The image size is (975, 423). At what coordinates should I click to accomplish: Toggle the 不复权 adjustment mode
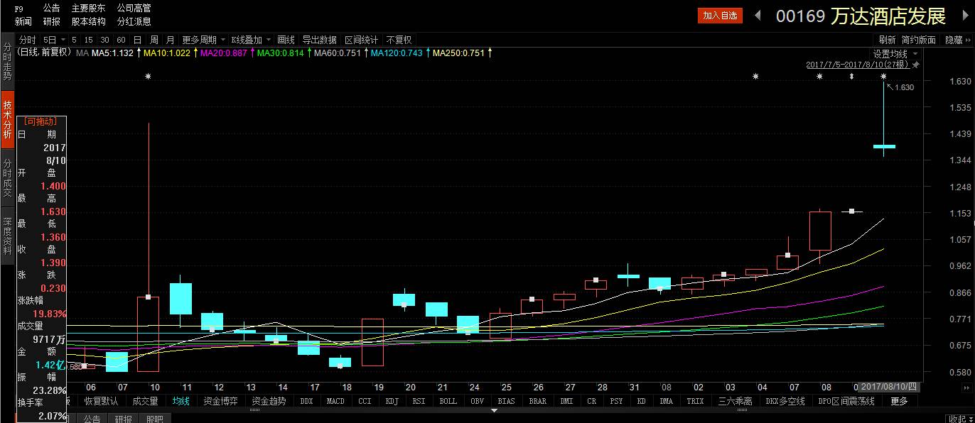399,40
